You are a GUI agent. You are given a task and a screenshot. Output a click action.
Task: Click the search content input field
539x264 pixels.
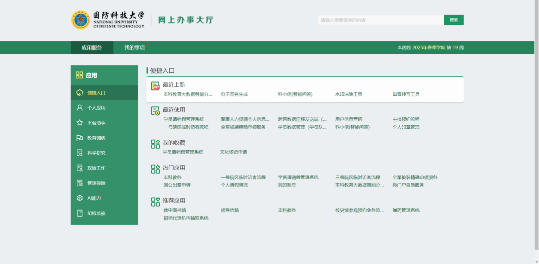[381, 20]
